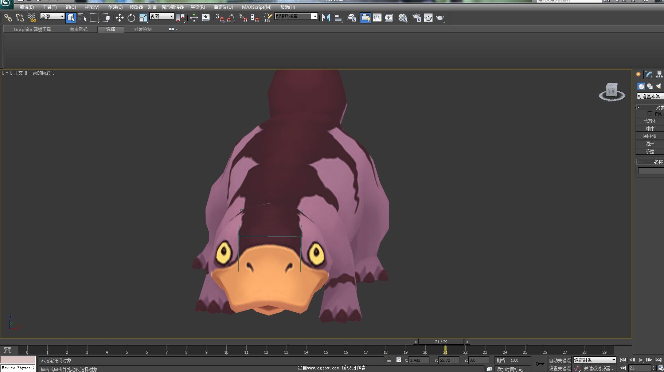664x372 pixels.
Task: Switch to Graphite 建模工具 tab
Action: coord(32,29)
